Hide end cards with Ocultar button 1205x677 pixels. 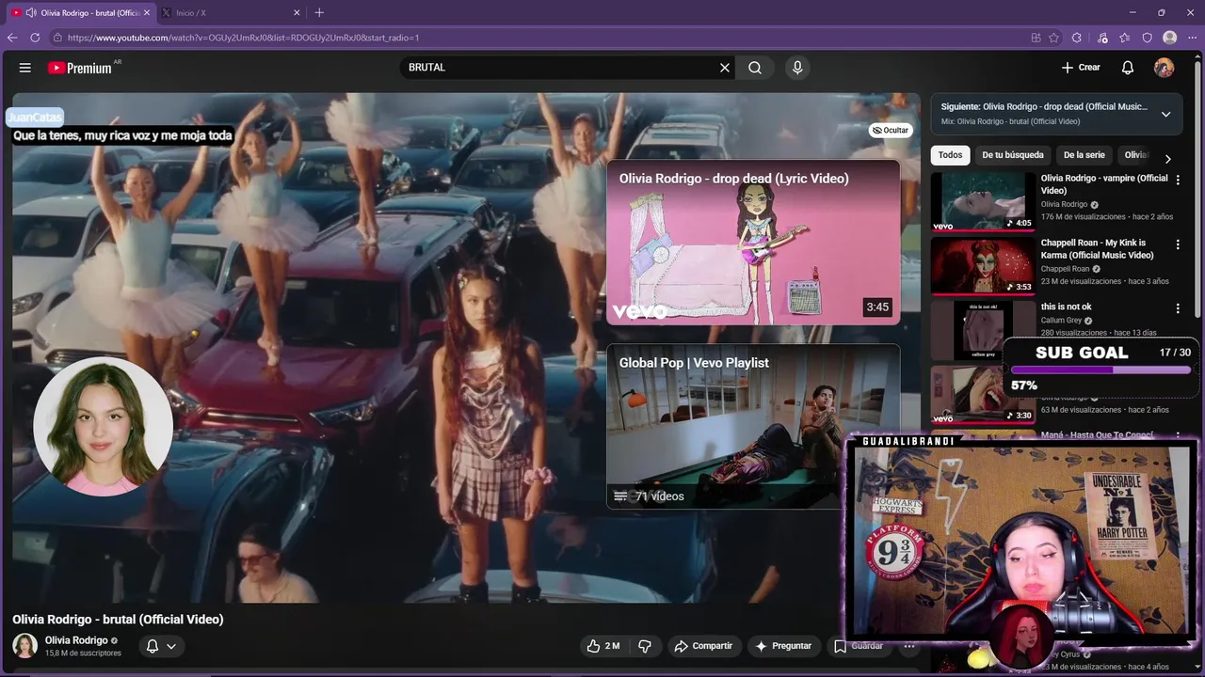click(891, 131)
